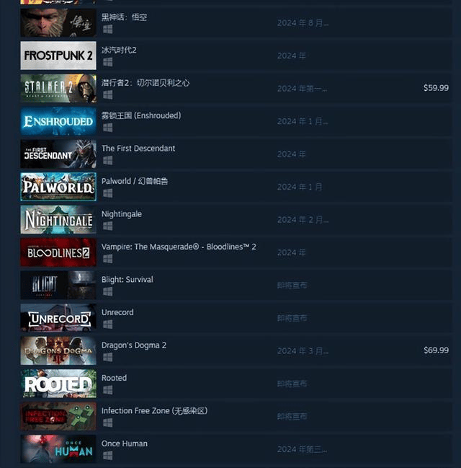Select the Enshrouded game banner
461x468 pixels.
(58, 121)
